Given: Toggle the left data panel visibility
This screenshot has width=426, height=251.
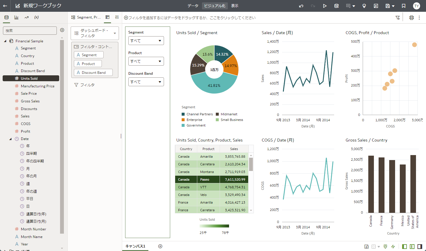Looking at the screenshot, I should [x=405, y=247].
